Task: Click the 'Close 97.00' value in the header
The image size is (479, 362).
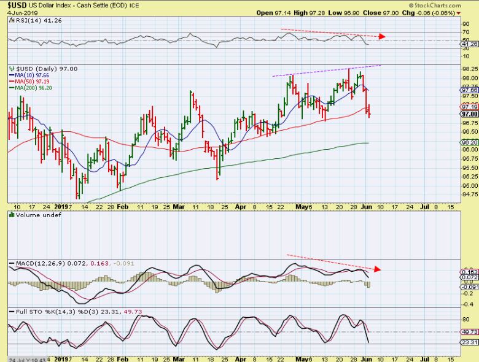Action: [x=381, y=13]
